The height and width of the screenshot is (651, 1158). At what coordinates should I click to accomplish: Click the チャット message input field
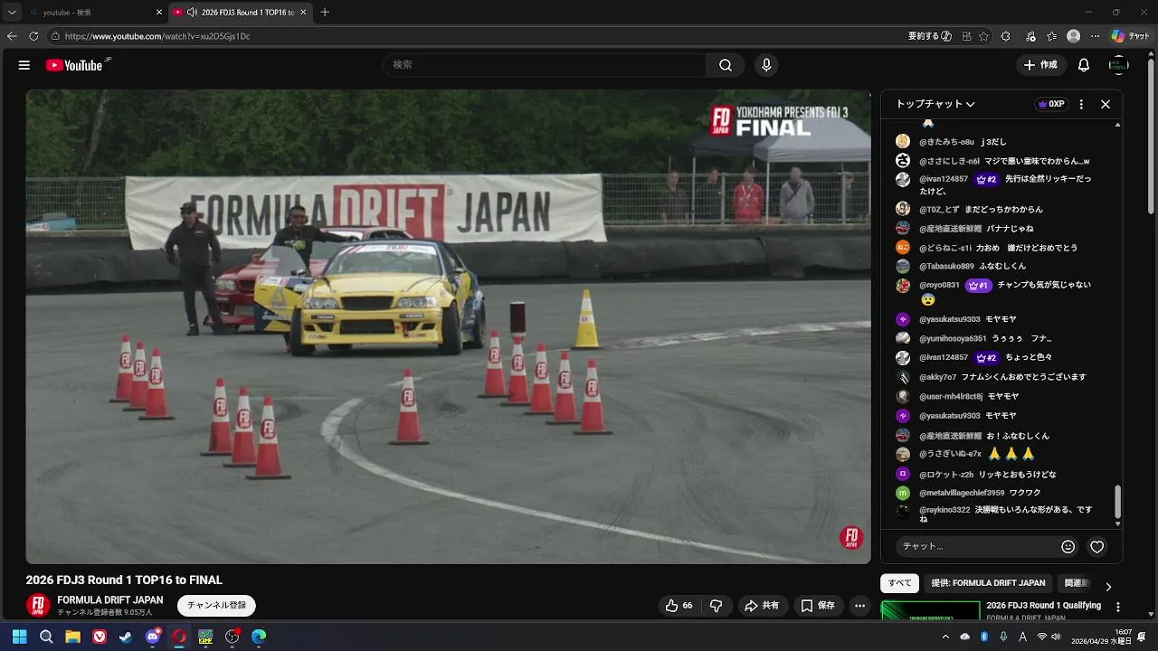tap(977, 546)
